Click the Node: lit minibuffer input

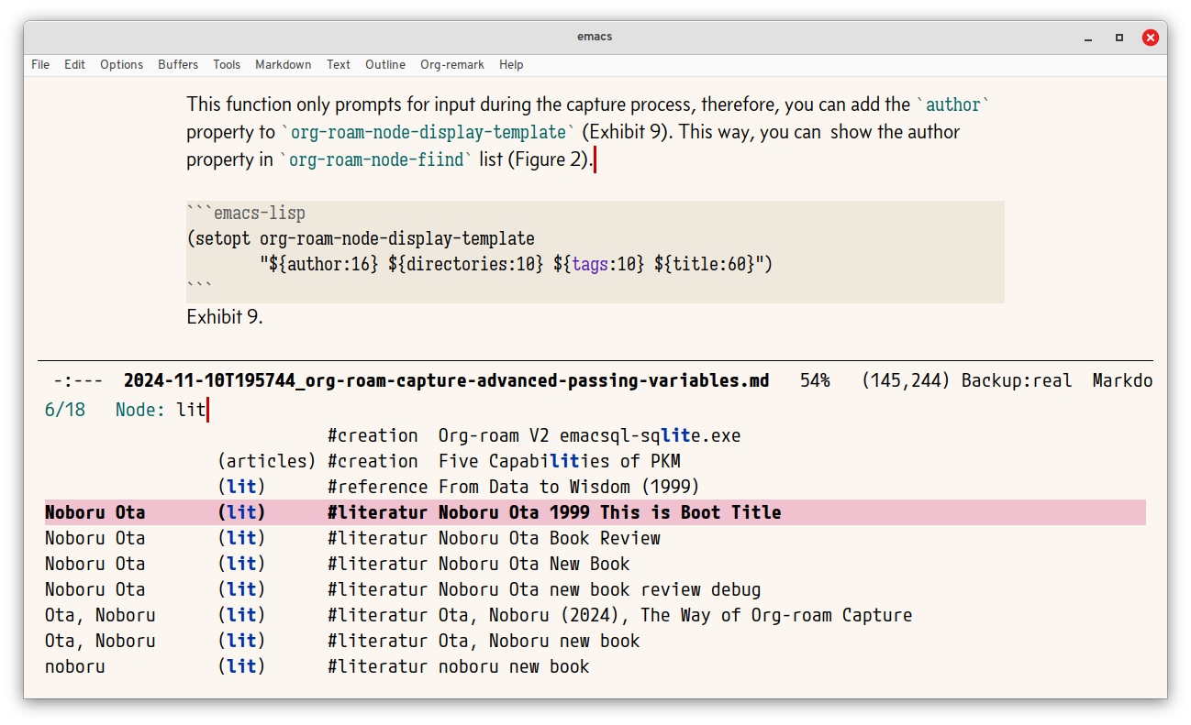coord(595,410)
